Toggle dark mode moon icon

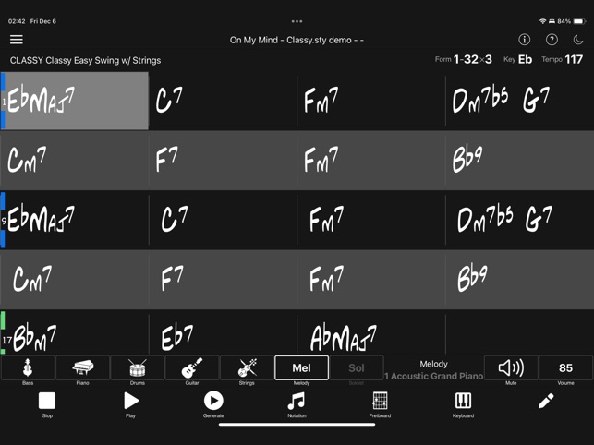[578, 40]
